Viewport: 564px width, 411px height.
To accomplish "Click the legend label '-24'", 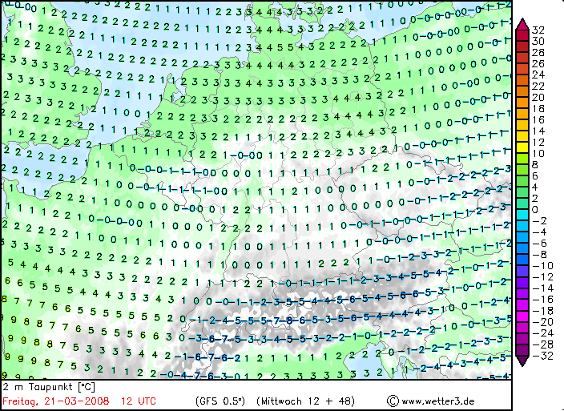I will click(542, 333).
